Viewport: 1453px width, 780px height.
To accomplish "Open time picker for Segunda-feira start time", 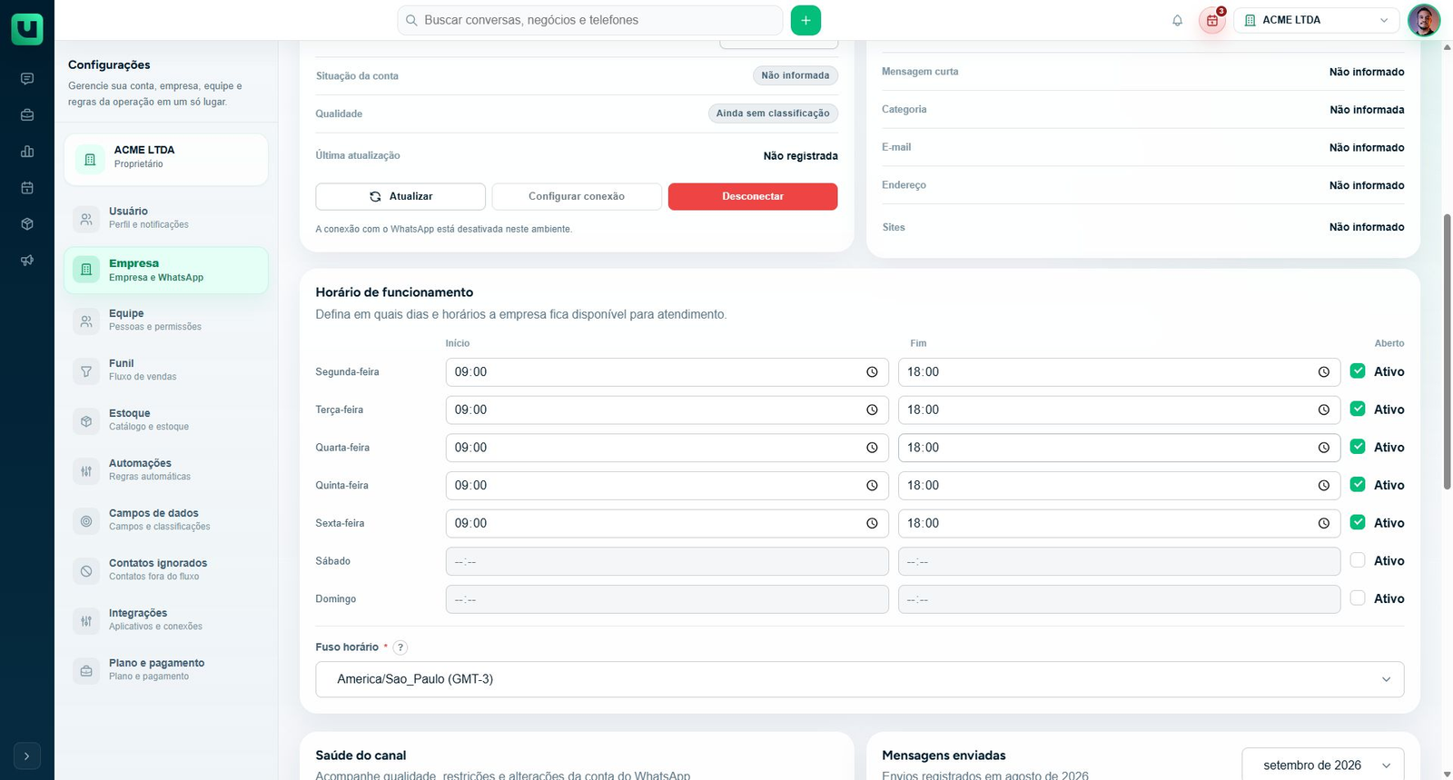I will point(872,372).
